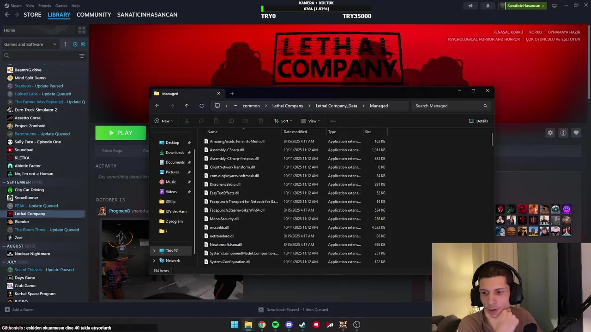Open the Sort dropdown in Explorer
The width and height of the screenshot is (591, 332).
(x=283, y=121)
